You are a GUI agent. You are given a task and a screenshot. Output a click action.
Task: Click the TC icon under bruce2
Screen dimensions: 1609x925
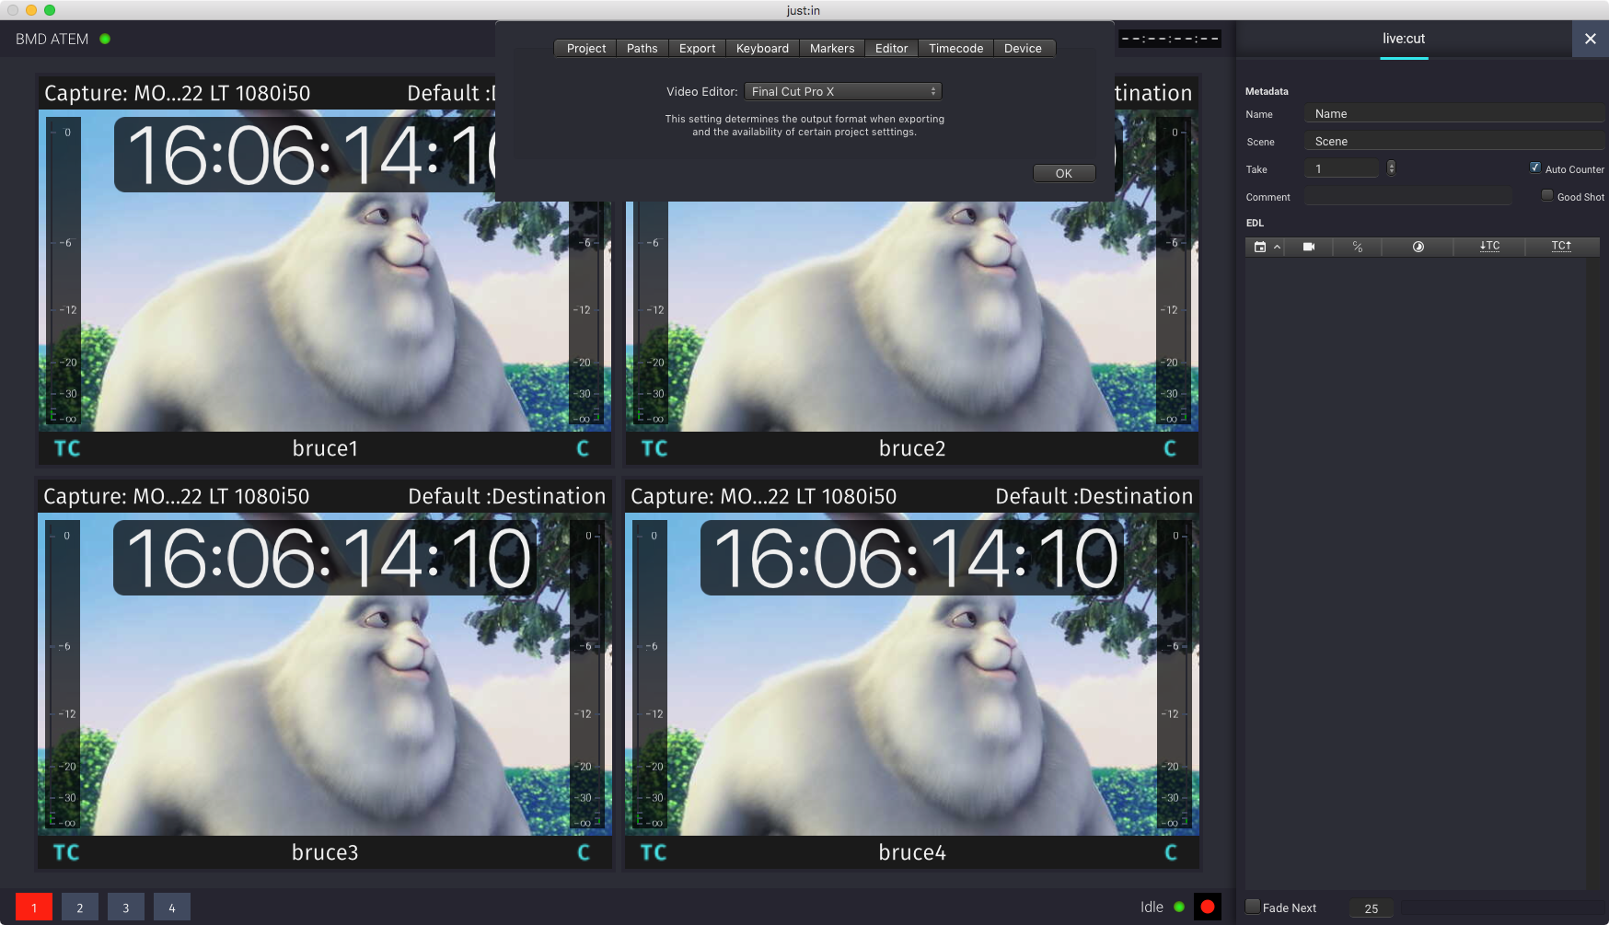tap(654, 449)
